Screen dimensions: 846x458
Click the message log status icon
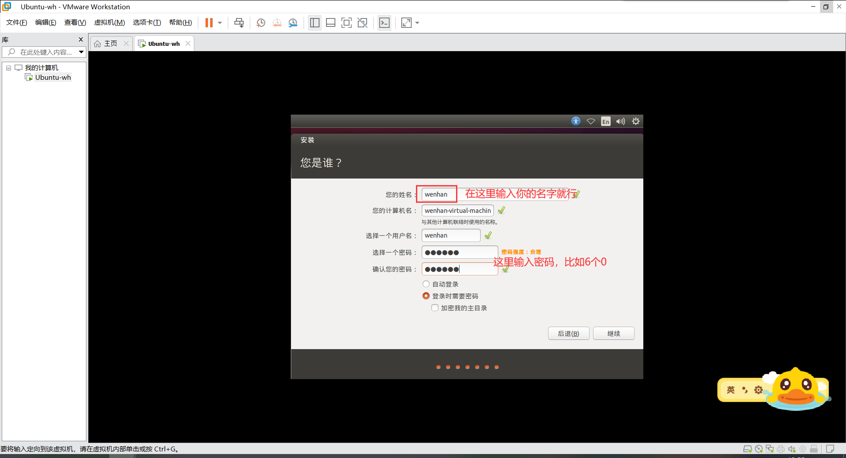tap(830, 449)
